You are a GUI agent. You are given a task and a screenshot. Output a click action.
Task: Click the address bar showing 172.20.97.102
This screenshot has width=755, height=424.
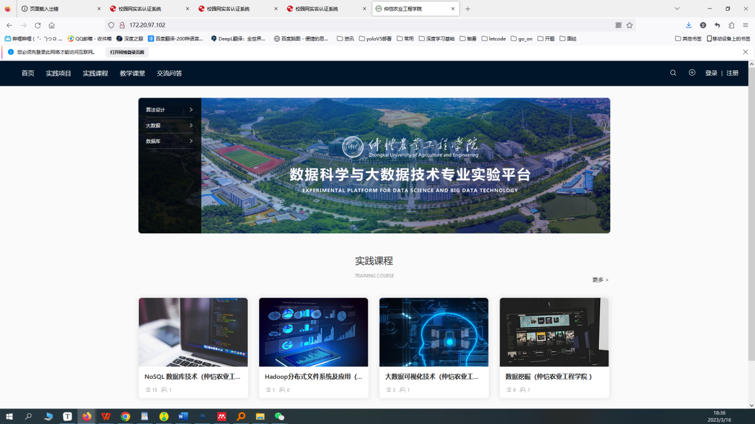tap(358, 26)
